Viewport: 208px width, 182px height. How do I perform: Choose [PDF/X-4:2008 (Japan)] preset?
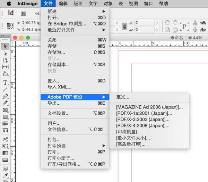(x=143, y=125)
